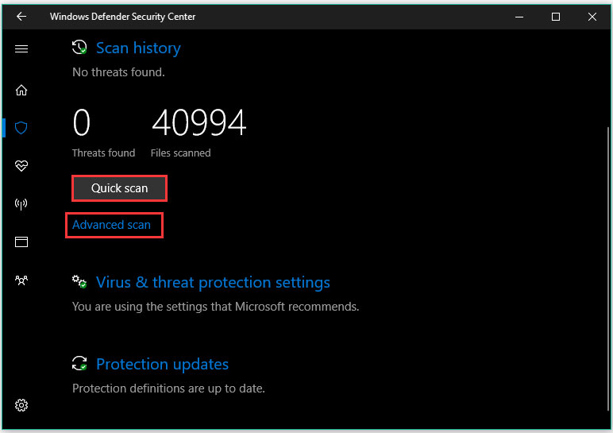Open Virus & threat protection shield icon

click(21, 127)
